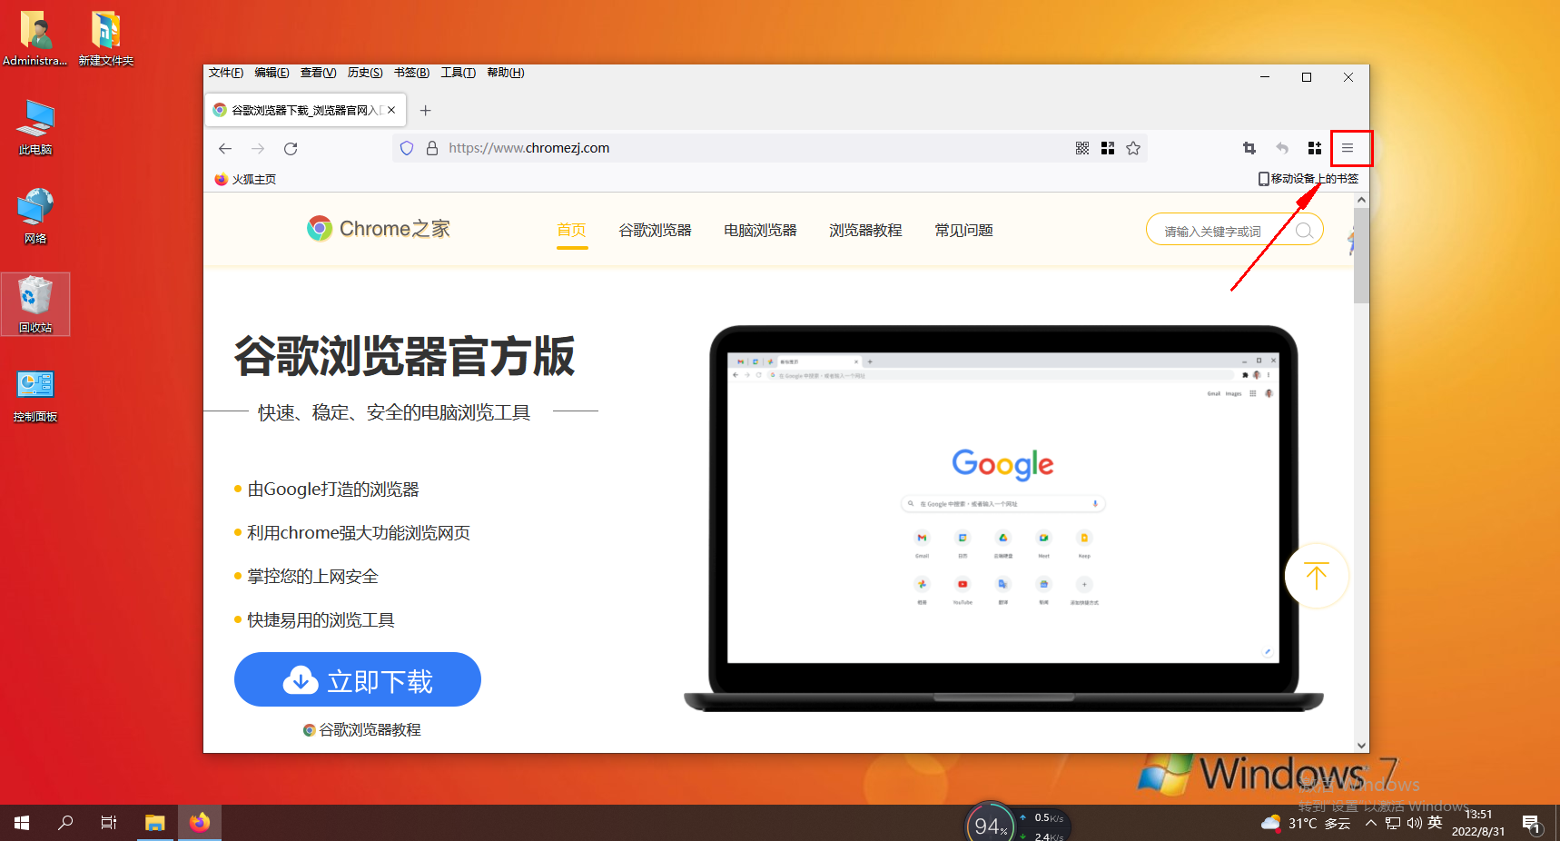Screen dimensions: 1560x841
Task: Open a new browser tab
Action: 425,111
